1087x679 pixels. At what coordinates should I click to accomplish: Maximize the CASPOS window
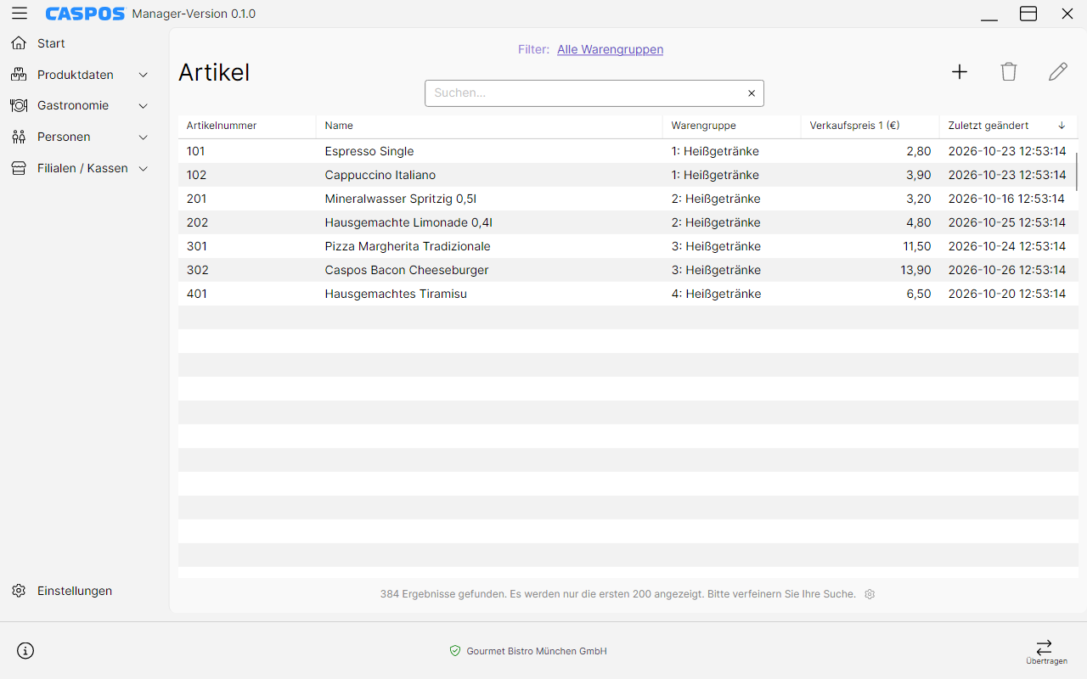pyautogui.click(x=1028, y=14)
